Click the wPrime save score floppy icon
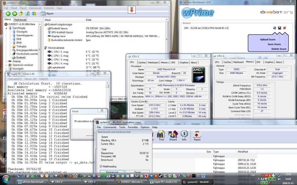This screenshot has width=297, height=185. pos(279,28)
